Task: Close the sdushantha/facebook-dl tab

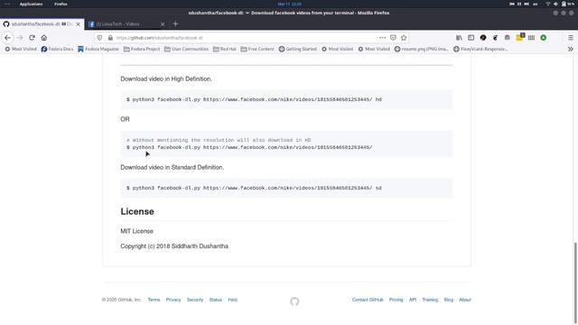Action: tap(79, 24)
